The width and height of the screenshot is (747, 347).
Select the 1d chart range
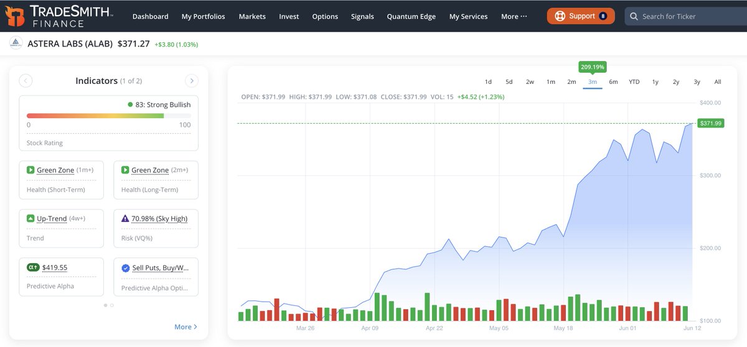(488, 81)
